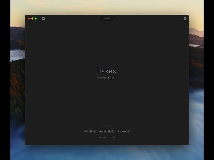Click the ? keycap next to Shortcuts
Image resolution: width=214 pixels, height=160 pixels.
point(128,131)
